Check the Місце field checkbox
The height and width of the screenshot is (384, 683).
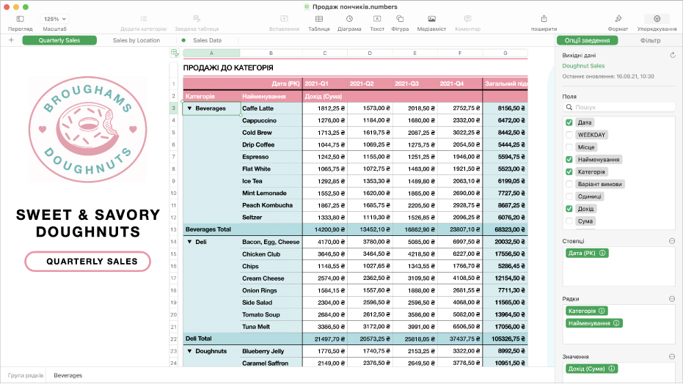tap(569, 147)
